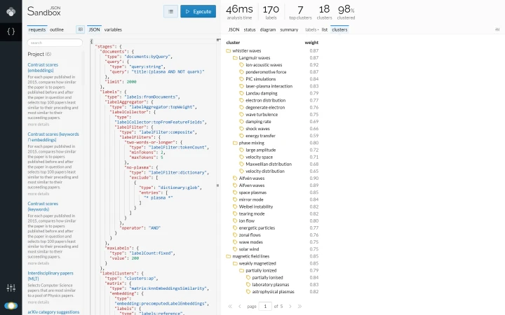Open Interdisciplinary papers (MLT) request
This screenshot has height=315, width=505.
coord(50,276)
